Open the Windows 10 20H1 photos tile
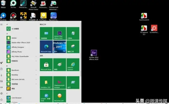The height and width of the screenshot is (104, 169). [x=59, y=47]
